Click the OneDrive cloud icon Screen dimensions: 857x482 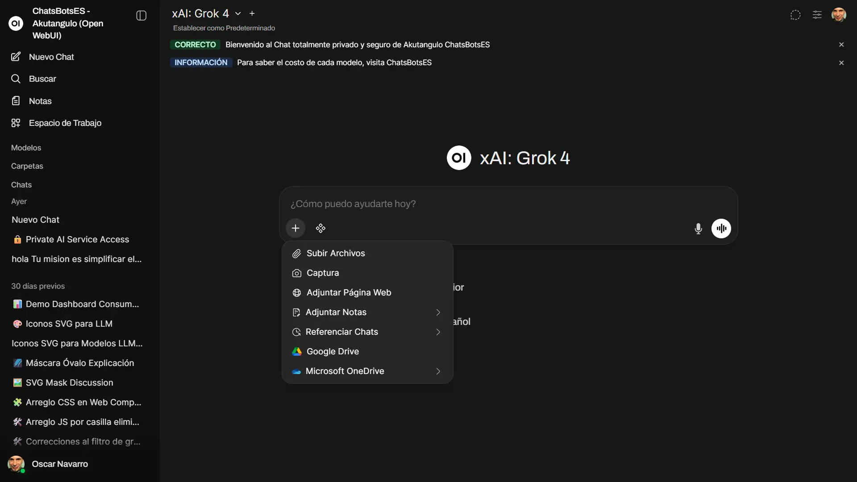(x=296, y=371)
